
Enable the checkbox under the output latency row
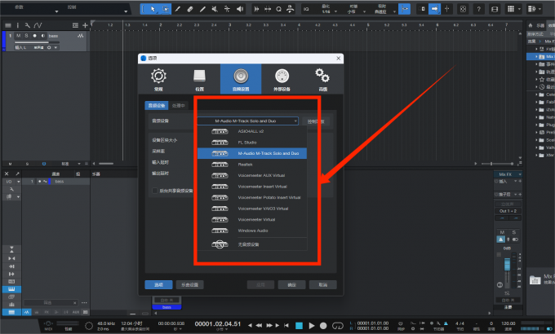(155, 191)
